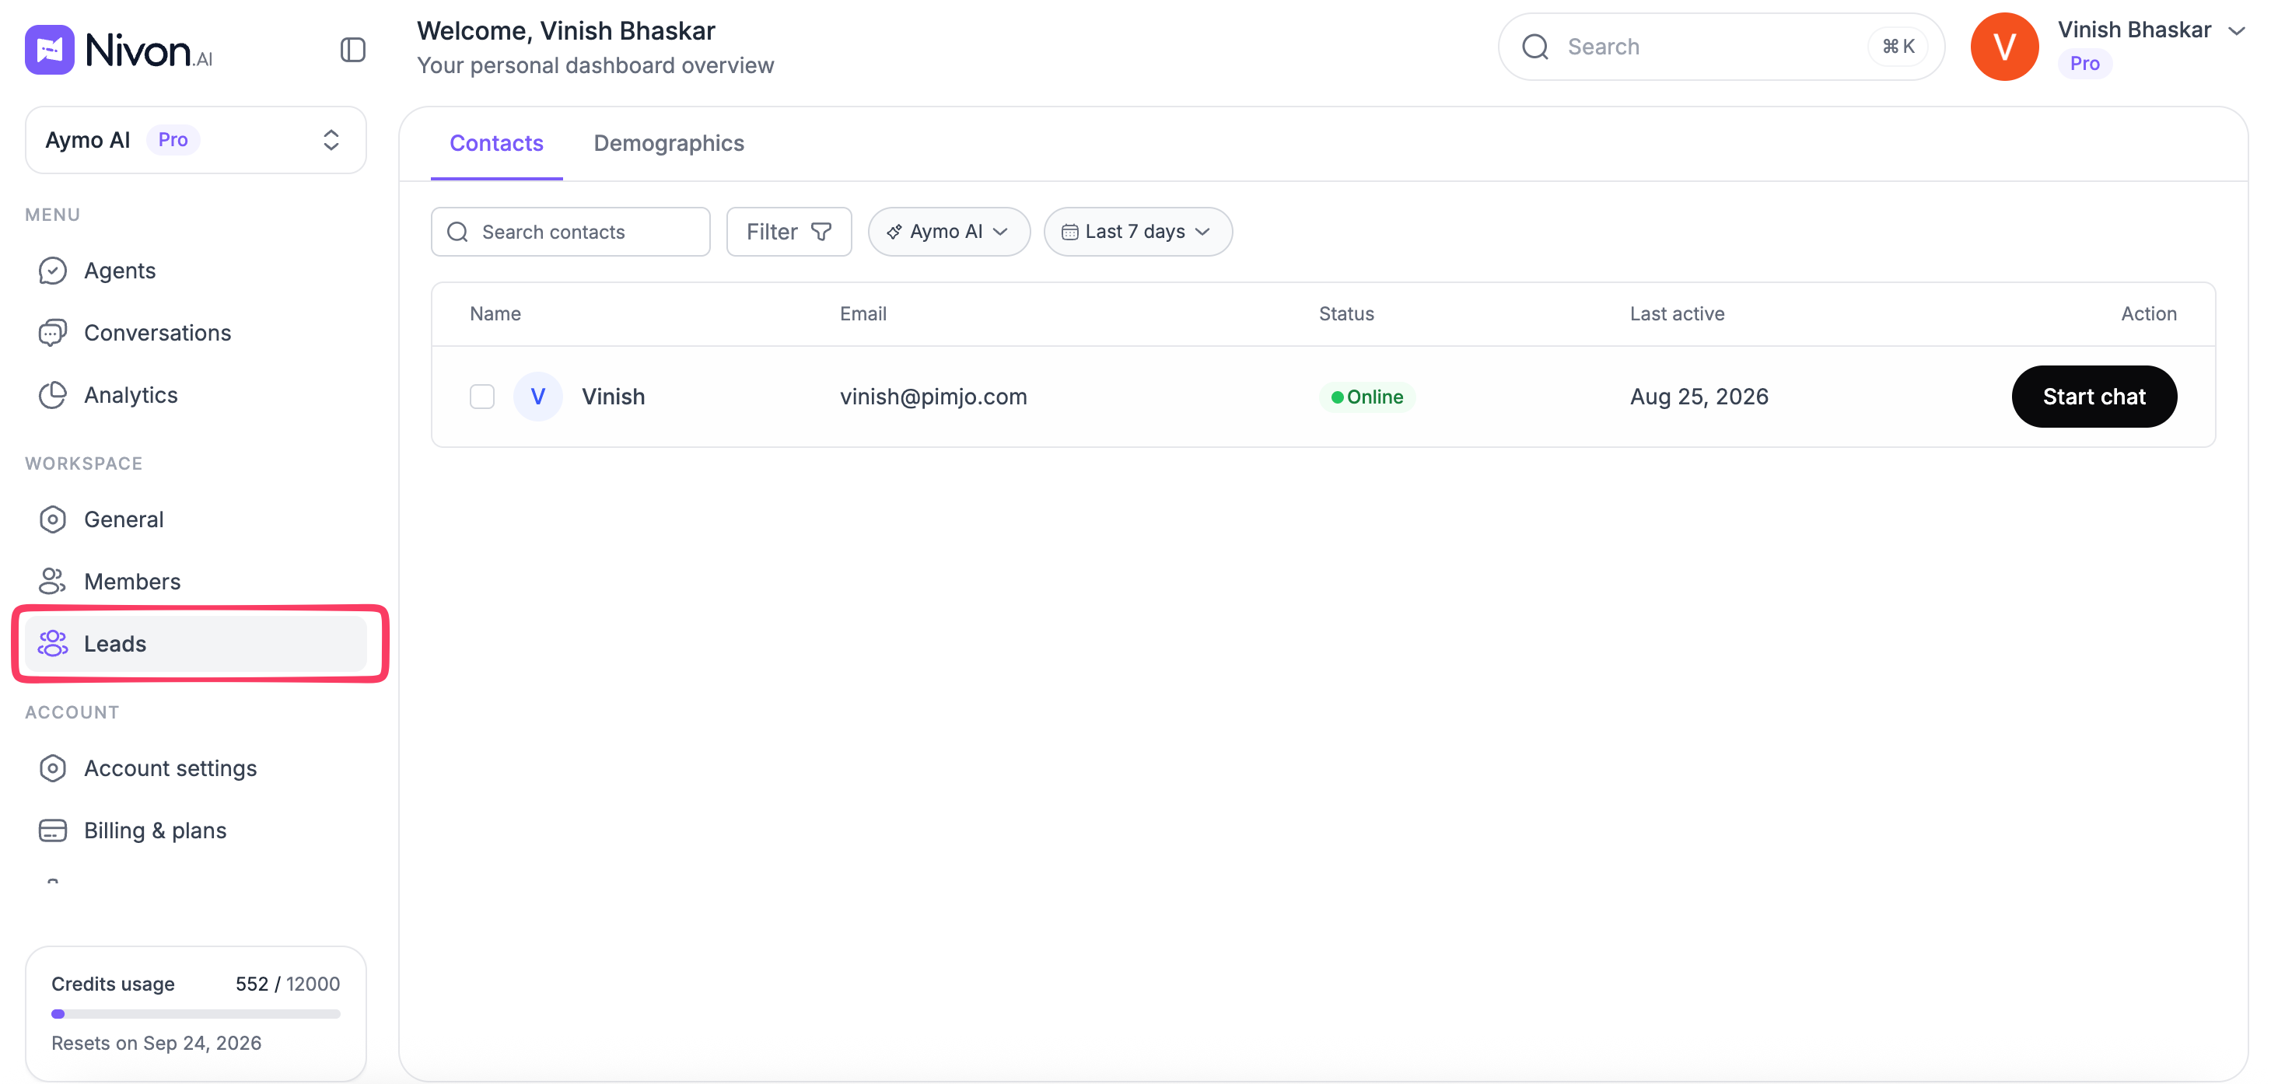This screenshot has height=1084, width=2271.
Task: Click the Email column header
Action: 863,313
